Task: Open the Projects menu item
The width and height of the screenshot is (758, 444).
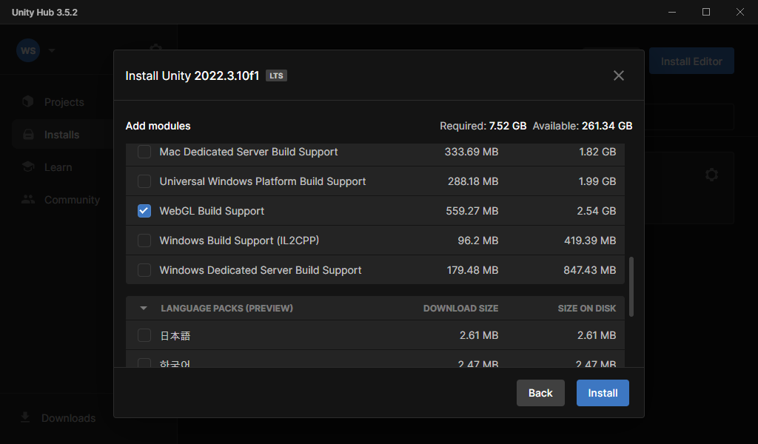Action: click(63, 102)
